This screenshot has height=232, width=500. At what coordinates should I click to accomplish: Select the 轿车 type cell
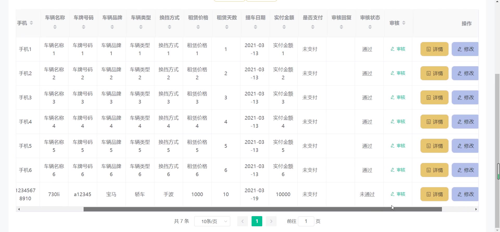click(140, 194)
